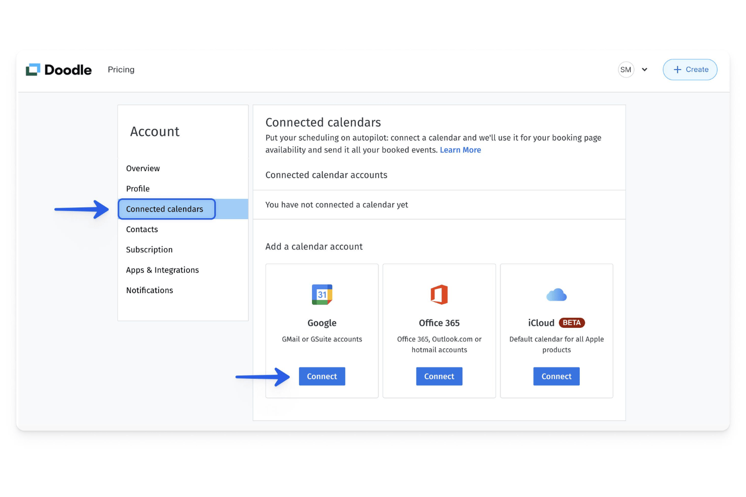Click the Doodle logo

pos(58,69)
